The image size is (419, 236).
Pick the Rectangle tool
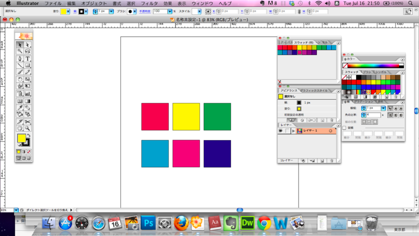[28, 65]
